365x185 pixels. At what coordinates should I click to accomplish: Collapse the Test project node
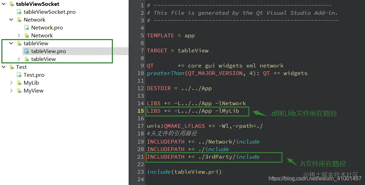(4, 67)
